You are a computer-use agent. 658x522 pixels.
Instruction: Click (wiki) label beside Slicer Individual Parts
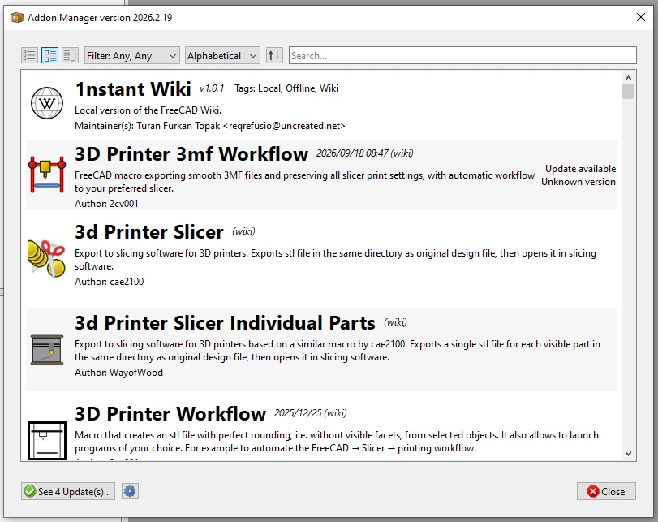[x=395, y=322]
